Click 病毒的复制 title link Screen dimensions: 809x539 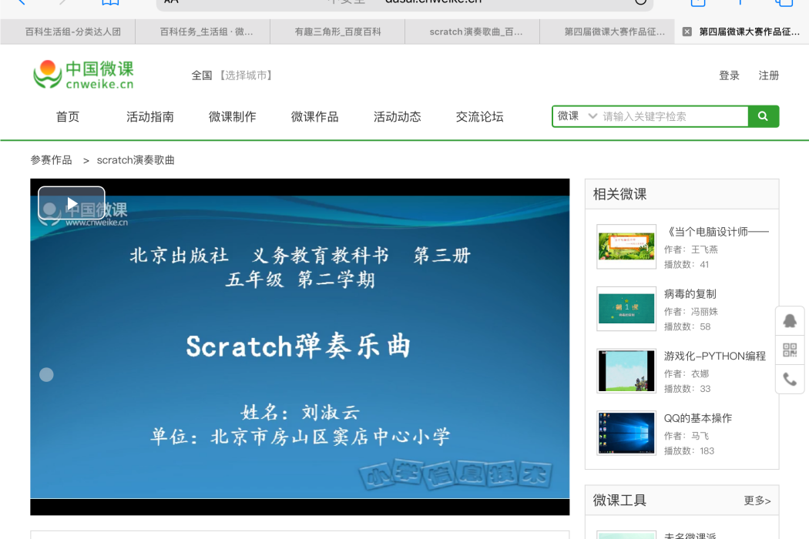[690, 294]
